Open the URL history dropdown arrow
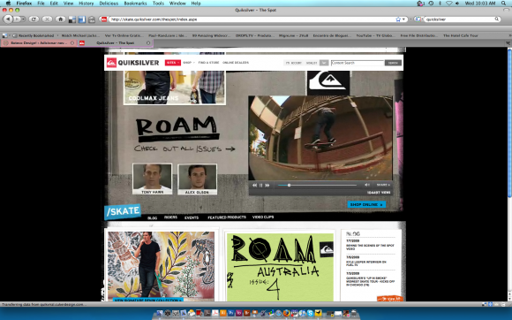Image resolution: width=512 pixels, height=320 pixels. click(404, 19)
